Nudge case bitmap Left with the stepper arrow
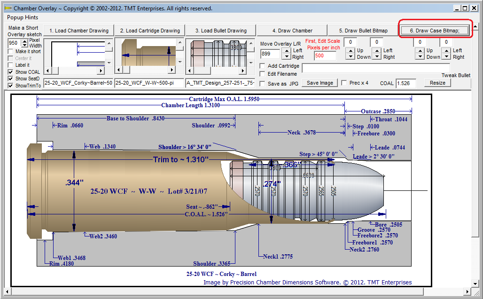The image size is (483, 299). (446, 51)
